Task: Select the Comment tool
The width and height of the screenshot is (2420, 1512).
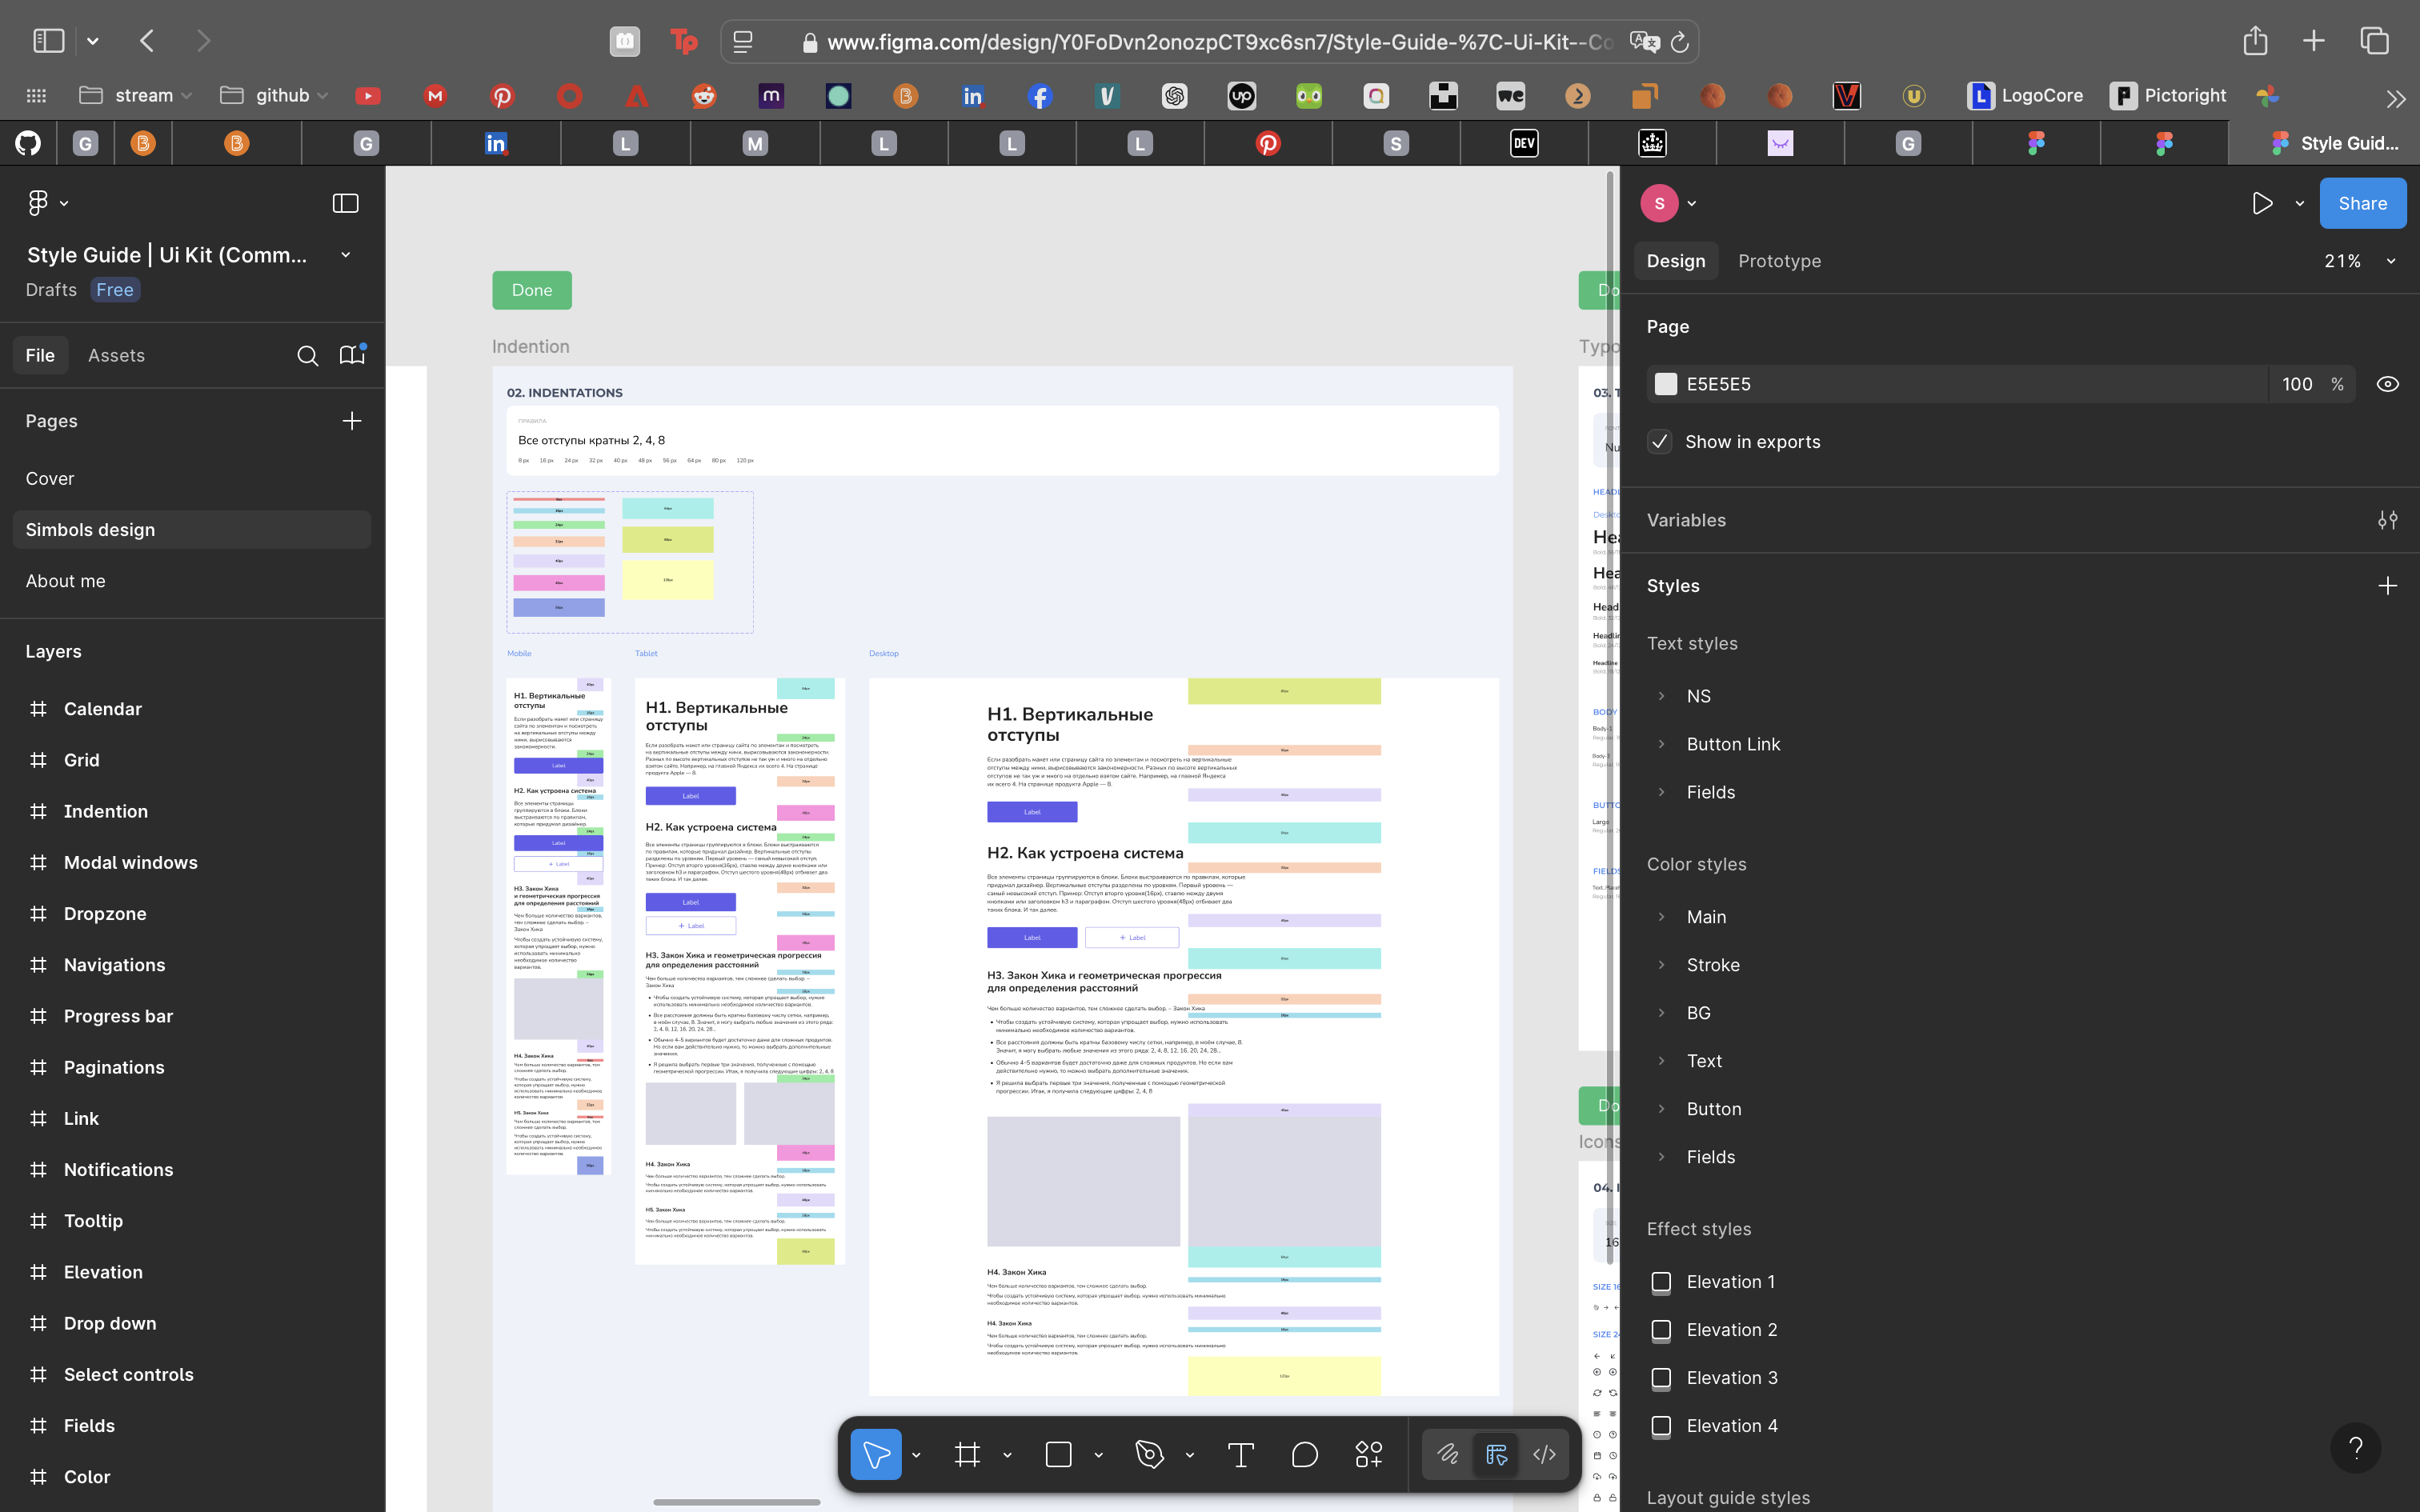Action: (1305, 1455)
